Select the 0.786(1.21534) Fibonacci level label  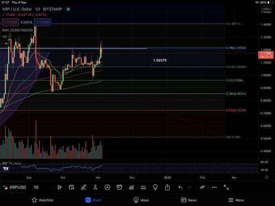point(236,48)
